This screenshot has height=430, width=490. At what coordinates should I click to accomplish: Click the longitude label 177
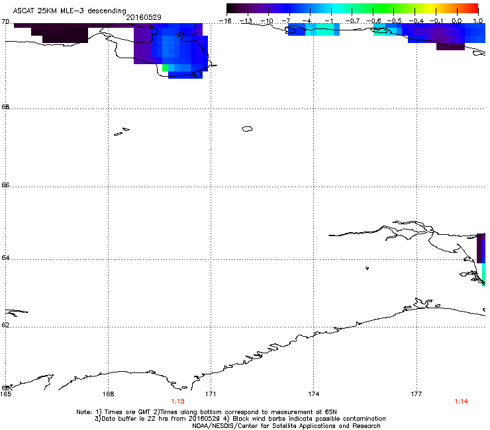coord(416,394)
